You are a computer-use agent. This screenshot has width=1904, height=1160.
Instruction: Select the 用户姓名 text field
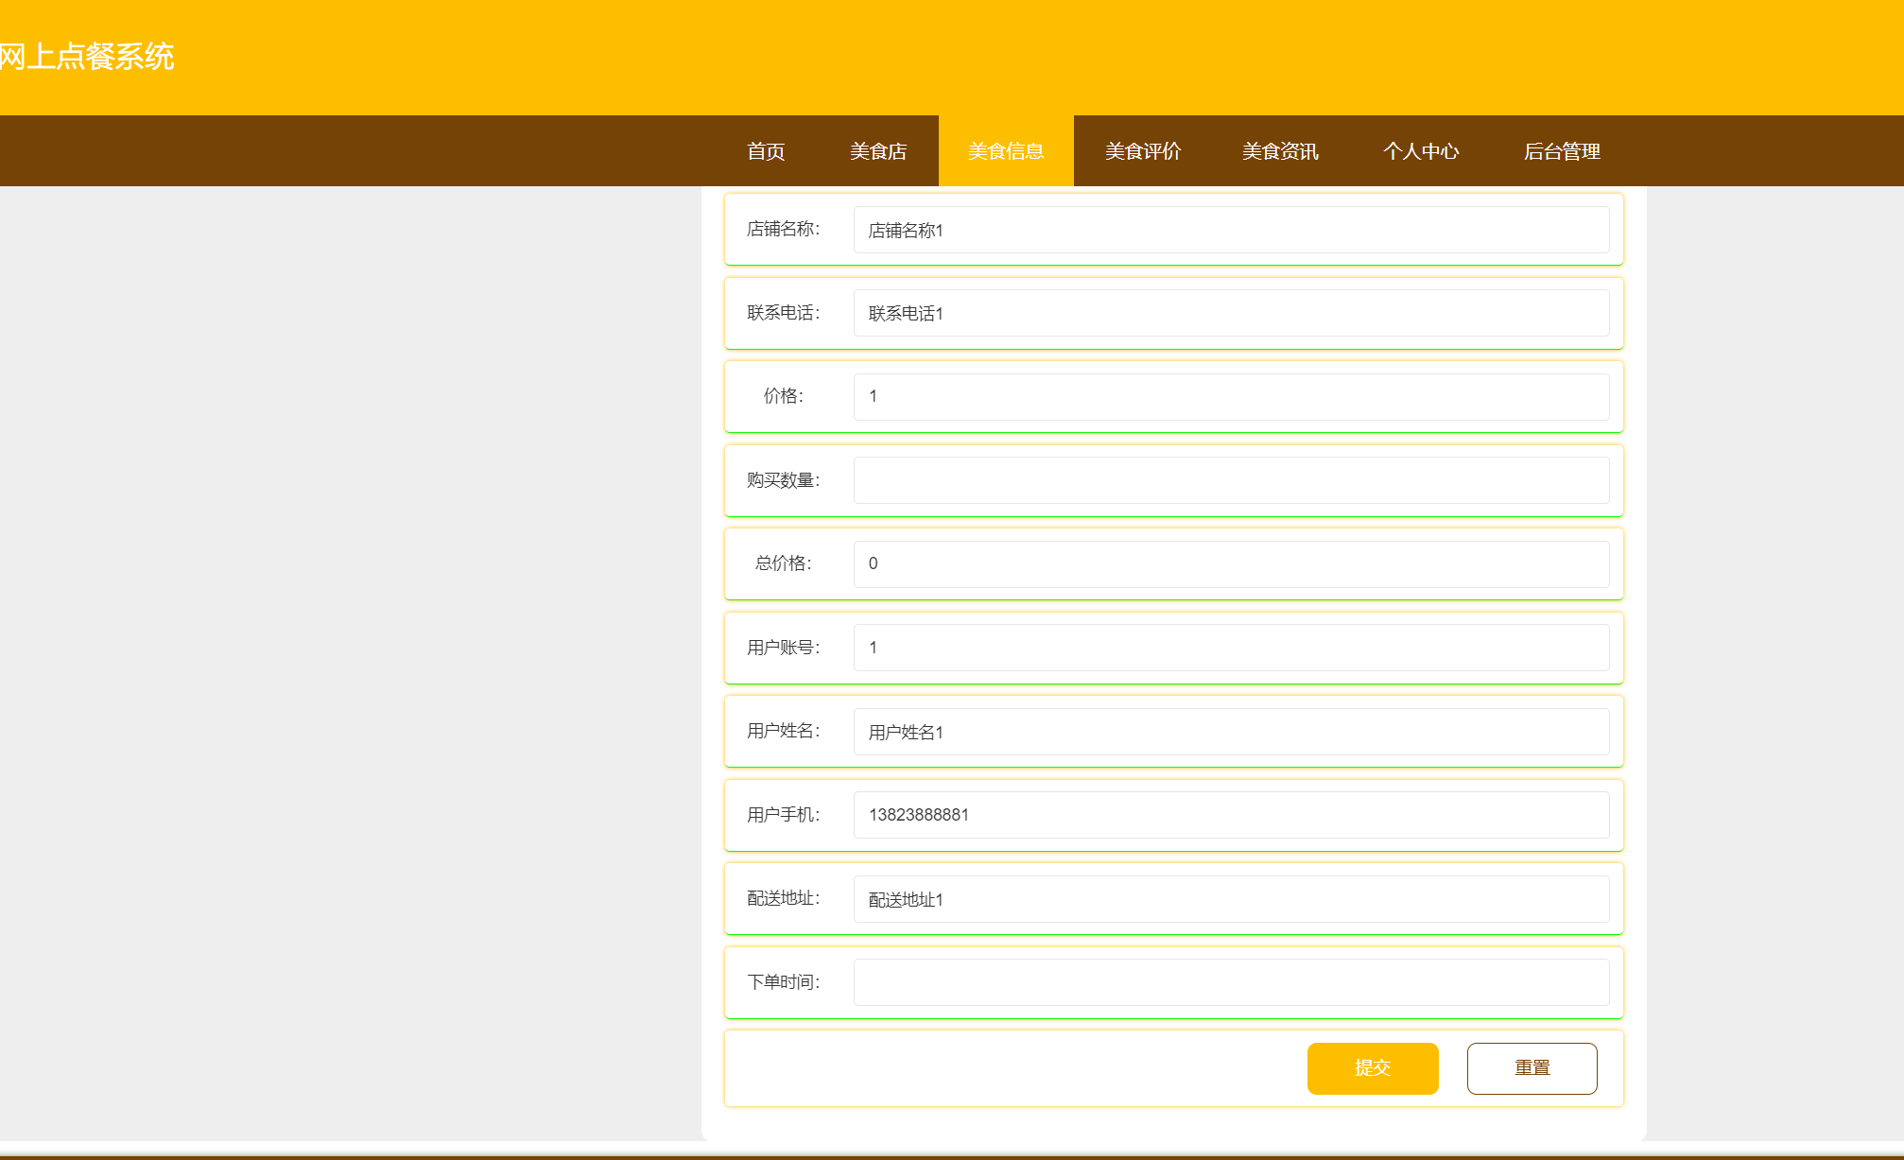point(1230,732)
